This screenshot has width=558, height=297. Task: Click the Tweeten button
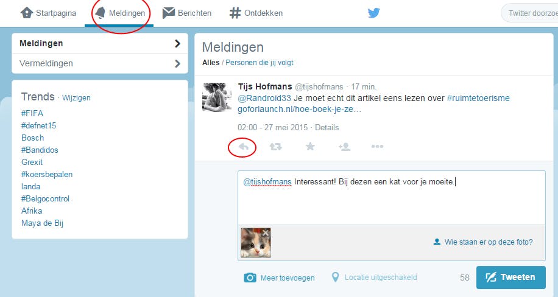tap(510, 277)
